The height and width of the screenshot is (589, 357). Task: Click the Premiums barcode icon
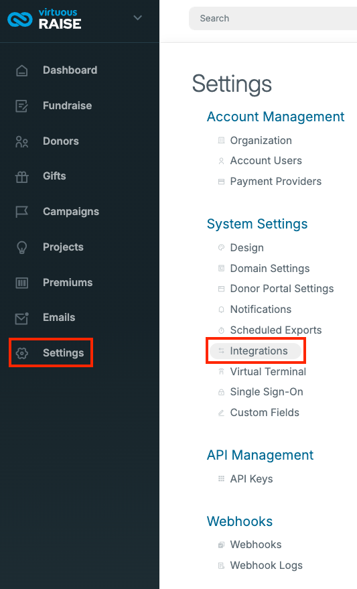point(22,283)
